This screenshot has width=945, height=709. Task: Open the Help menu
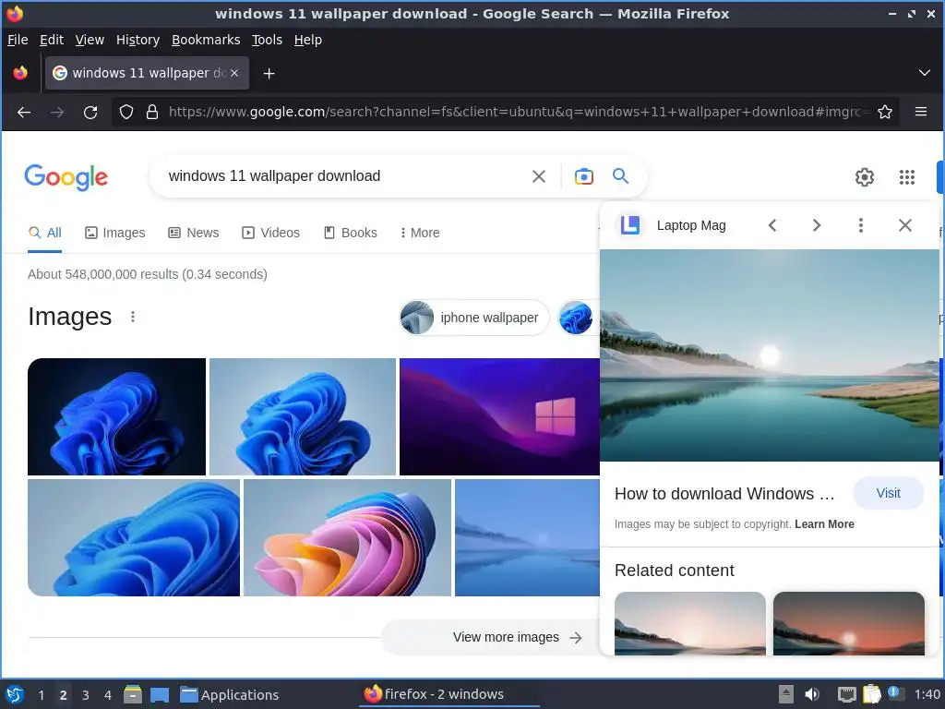coord(307,40)
